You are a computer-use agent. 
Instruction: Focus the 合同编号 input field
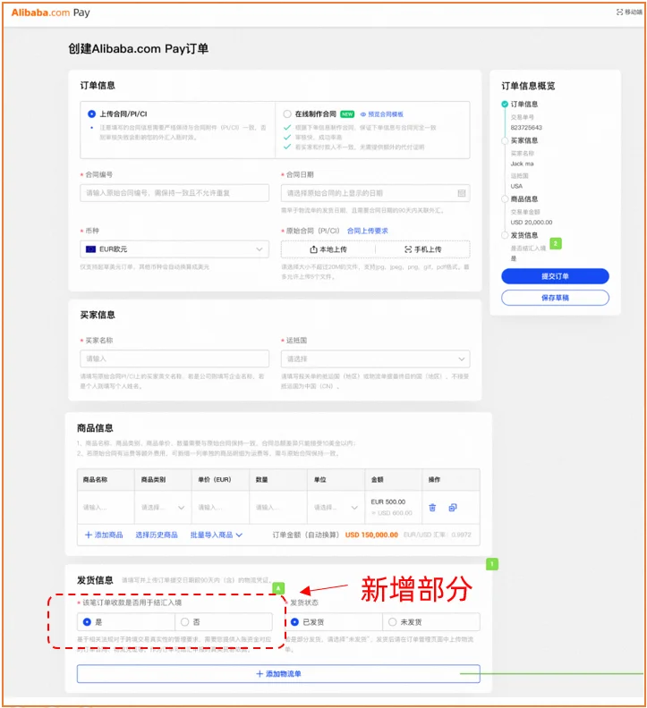pos(175,193)
